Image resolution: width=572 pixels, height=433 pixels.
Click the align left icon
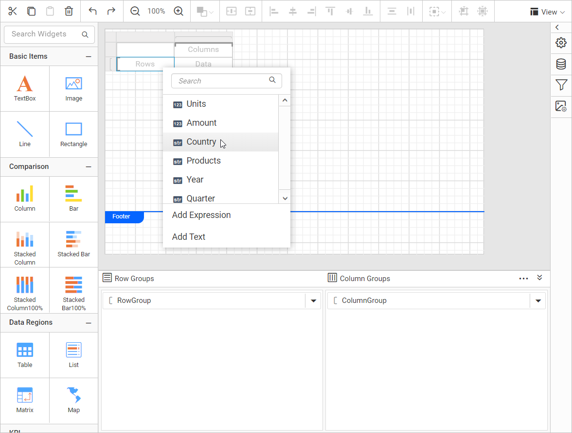click(x=274, y=12)
